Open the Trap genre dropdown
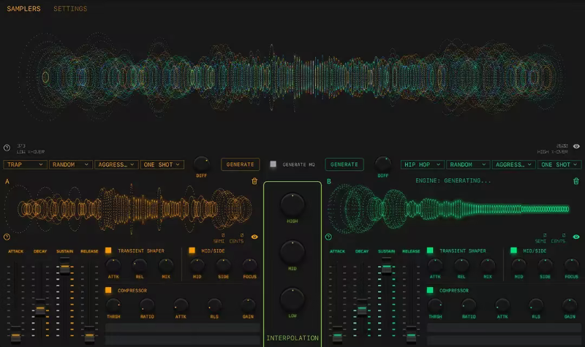 coord(25,164)
